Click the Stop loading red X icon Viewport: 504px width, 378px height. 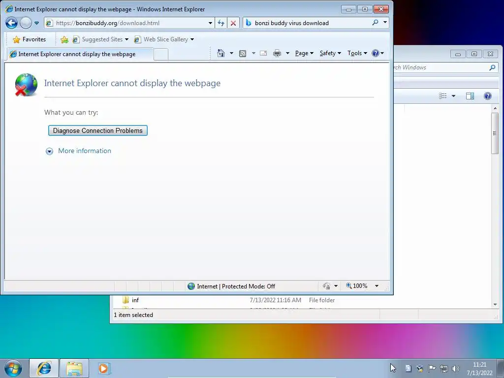(233, 23)
